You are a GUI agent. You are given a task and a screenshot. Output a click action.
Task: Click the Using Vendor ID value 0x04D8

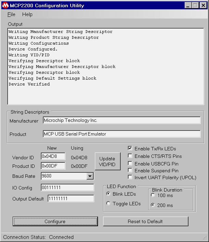click(x=79, y=158)
